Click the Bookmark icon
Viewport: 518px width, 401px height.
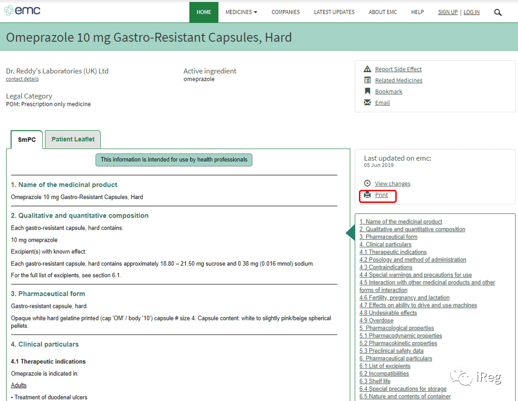pos(367,91)
